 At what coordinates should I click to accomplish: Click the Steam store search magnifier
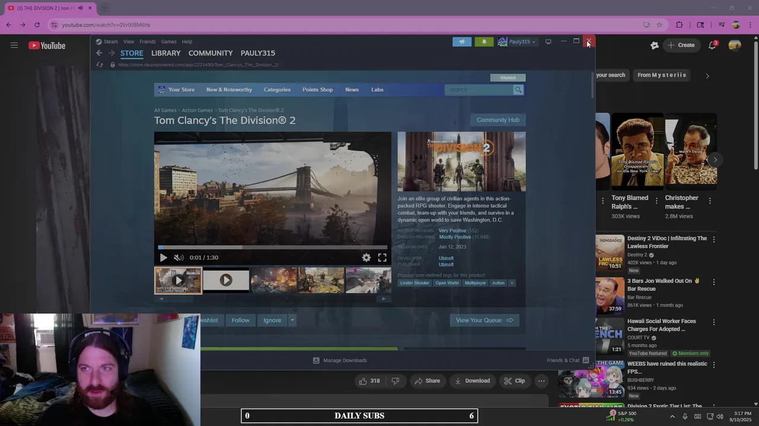pyautogui.click(x=518, y=90)
